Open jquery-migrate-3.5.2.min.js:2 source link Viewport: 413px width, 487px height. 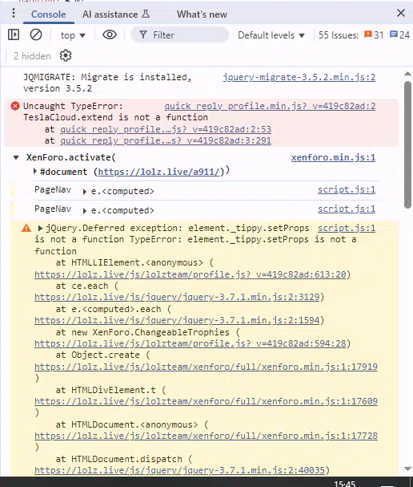[299, 77]
